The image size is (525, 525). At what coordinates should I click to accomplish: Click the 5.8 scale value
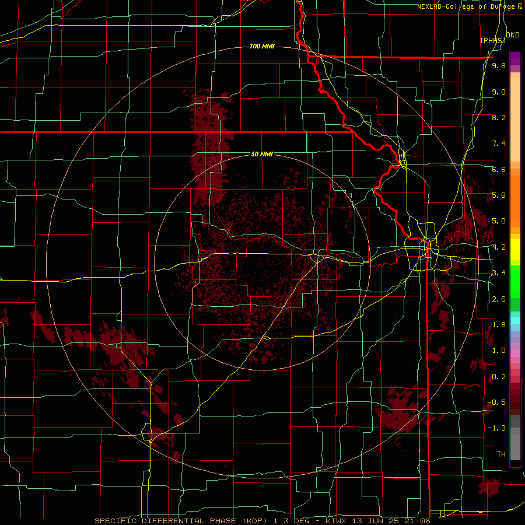(x=499, y=195)
